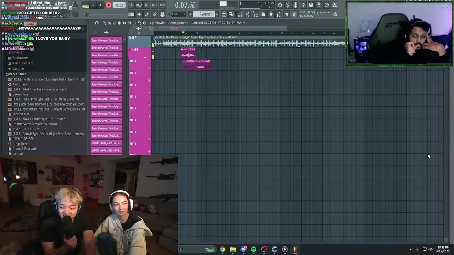454x255 pixels.
Task: Select the Draw pencil tool in playlist toolbar
Action: point(104,23)
